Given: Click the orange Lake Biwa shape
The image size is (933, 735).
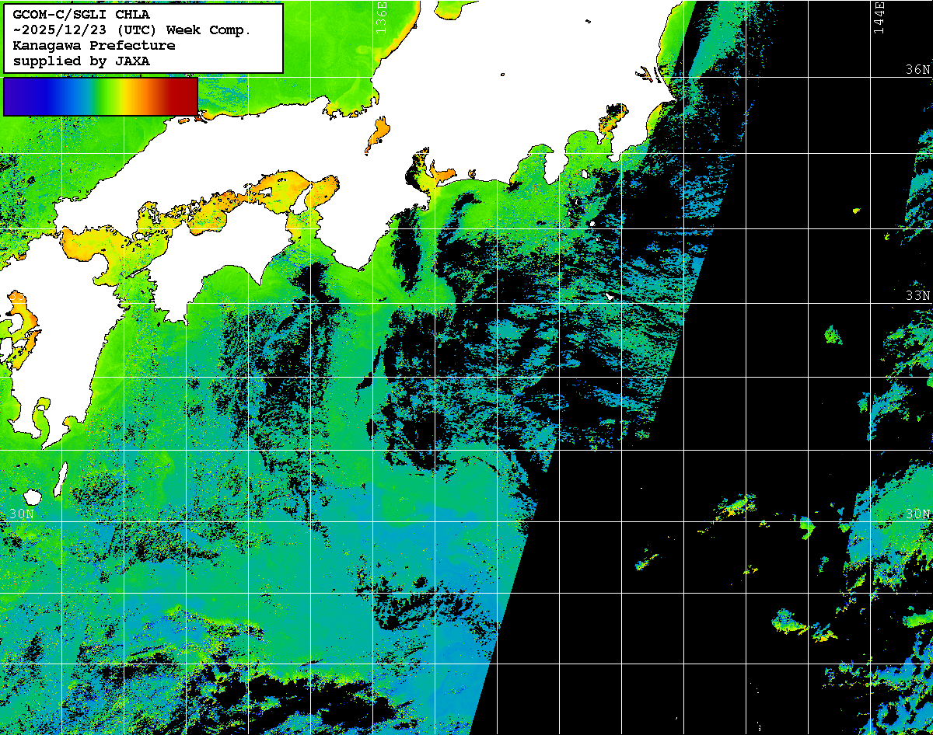Looking at the screenshot, I should tap(379, 134).
